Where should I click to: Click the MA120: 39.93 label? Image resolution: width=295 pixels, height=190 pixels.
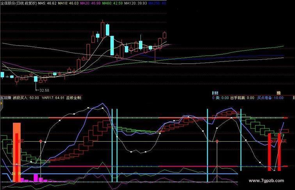coord(135,3)
